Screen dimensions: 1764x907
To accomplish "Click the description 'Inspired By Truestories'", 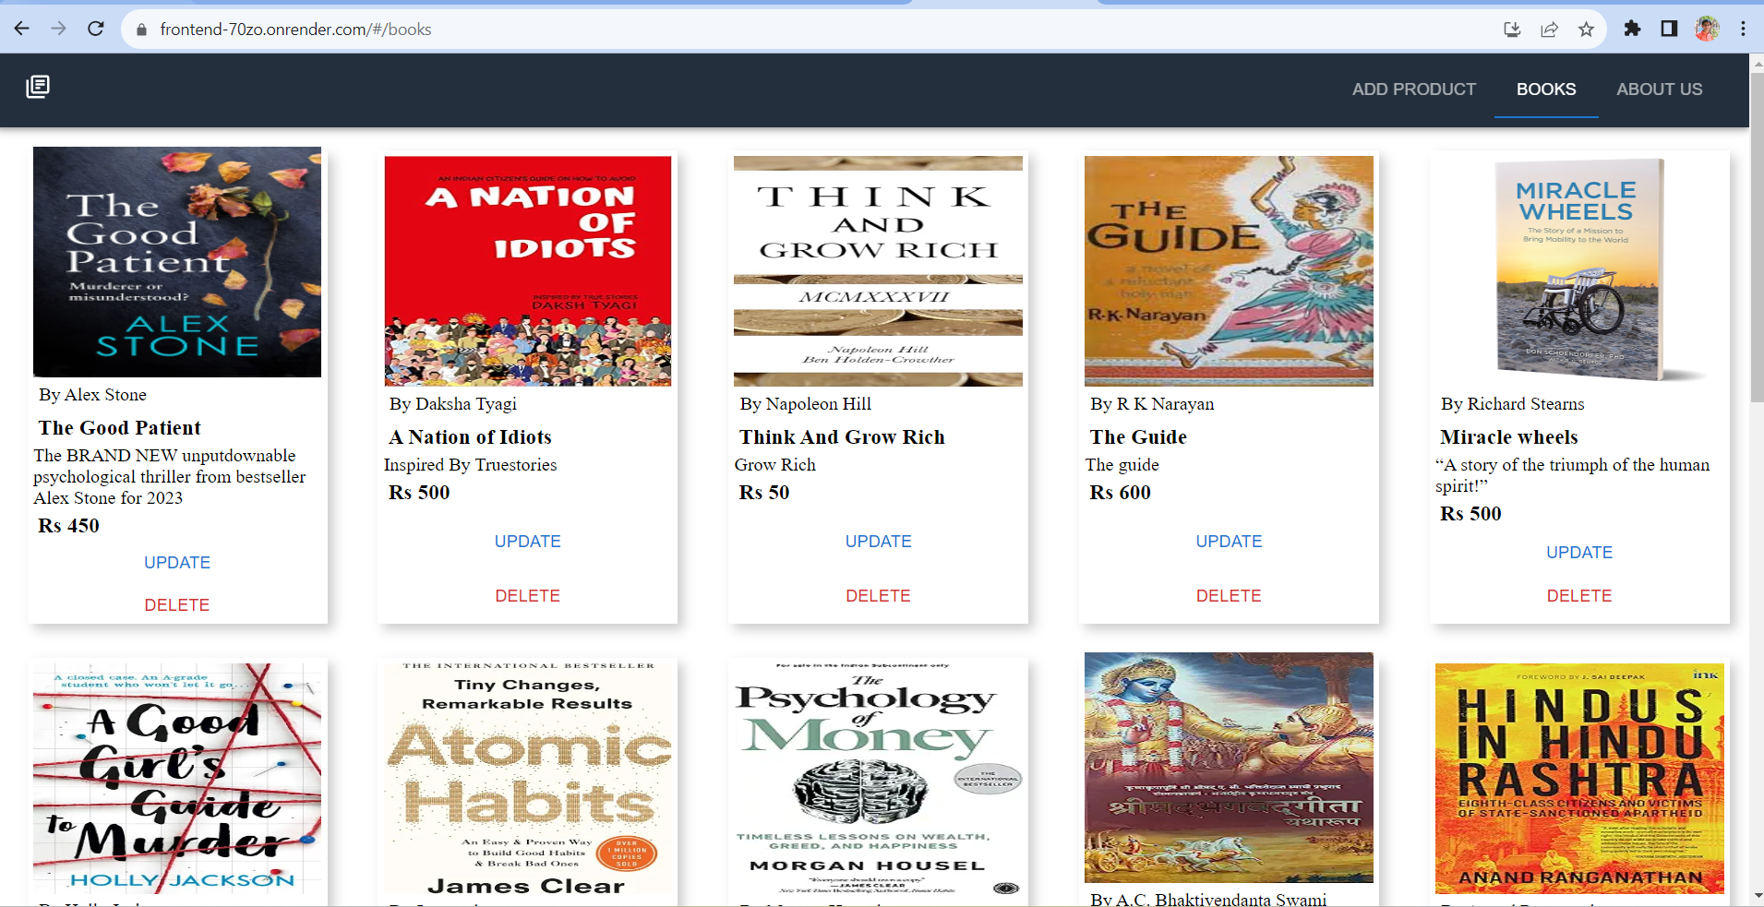I will 471,465.
